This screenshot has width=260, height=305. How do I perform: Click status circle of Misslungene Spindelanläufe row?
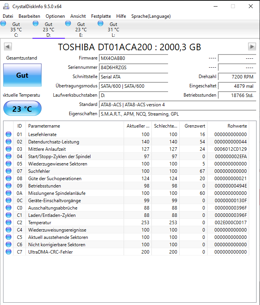point(8,193)
